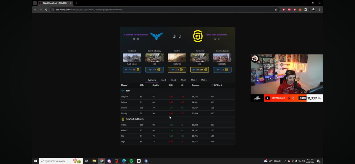Reload the page with the refresh icon

pos(46,9)
